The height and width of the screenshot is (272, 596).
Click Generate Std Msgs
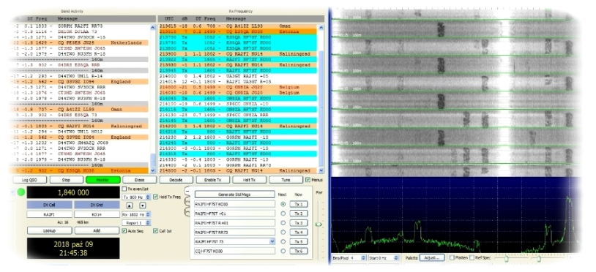click(234, 194)
